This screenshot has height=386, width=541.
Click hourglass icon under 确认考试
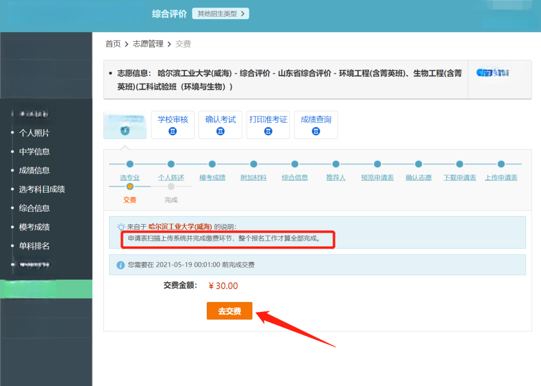(220, 131)
